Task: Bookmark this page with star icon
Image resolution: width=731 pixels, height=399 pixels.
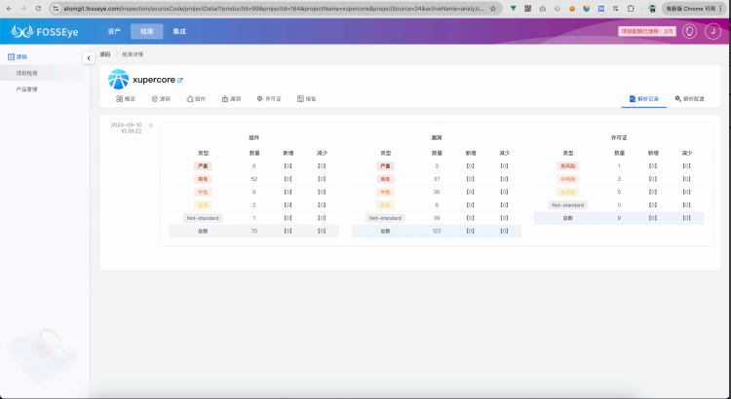Action: pyautogui.click(x=493, y=9)
